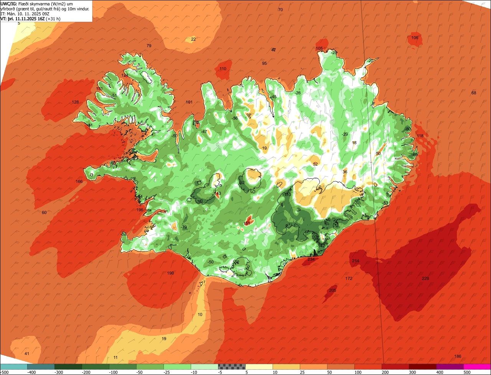Viewport: 491px width, 375px height.
Task: Click the map value 190 south of Reykjanes
Action: 170,273
